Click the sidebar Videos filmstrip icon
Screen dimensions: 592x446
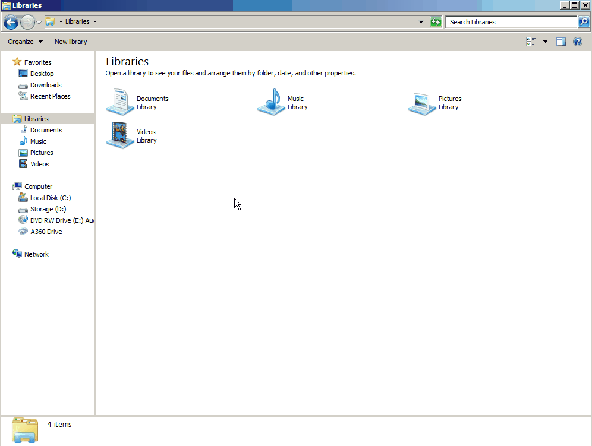point(23,164)
